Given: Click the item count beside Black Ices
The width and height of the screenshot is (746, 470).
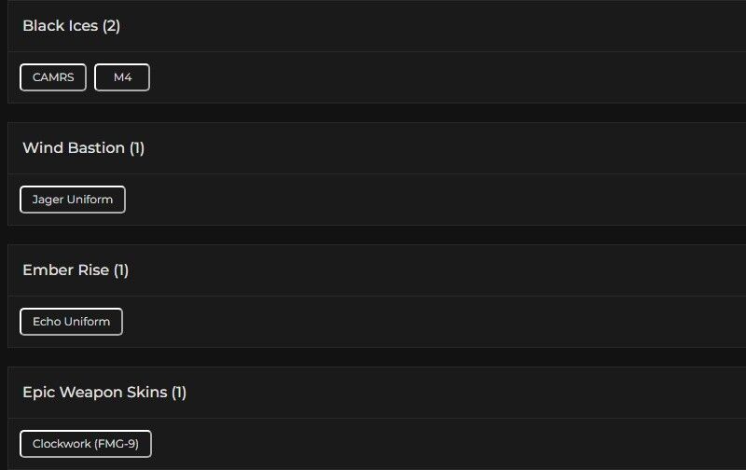Looking at the screenshot, I should (111, 26).
